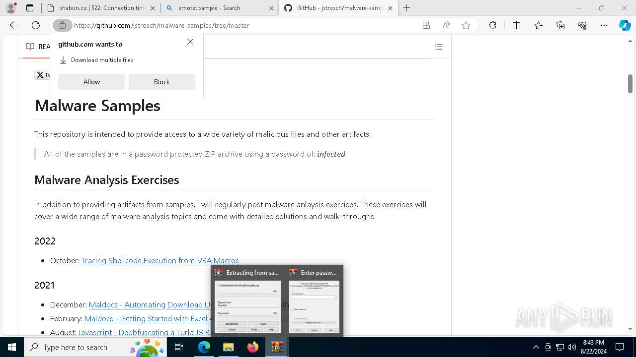Select the Extracting from samples WinRAR thumbnail
The width and height of the screenshot is (636, 357).
[x=247, y=301]
